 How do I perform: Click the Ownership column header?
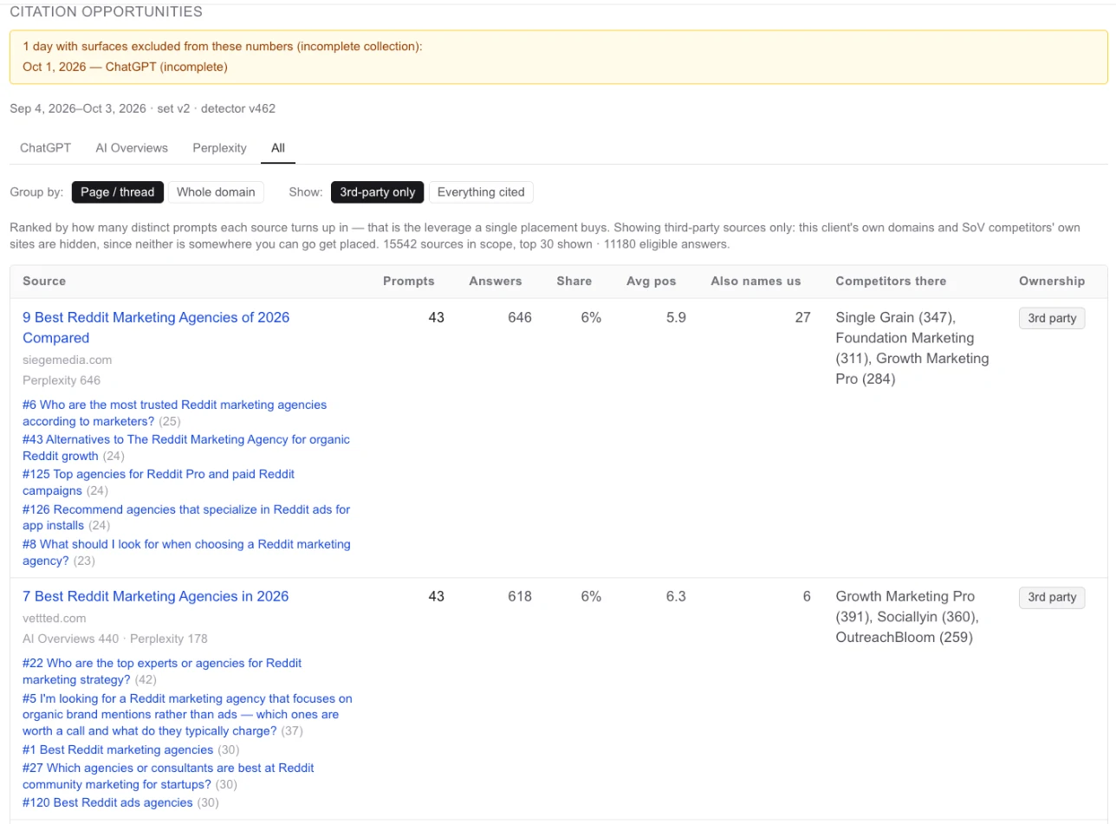point(1052,281)
